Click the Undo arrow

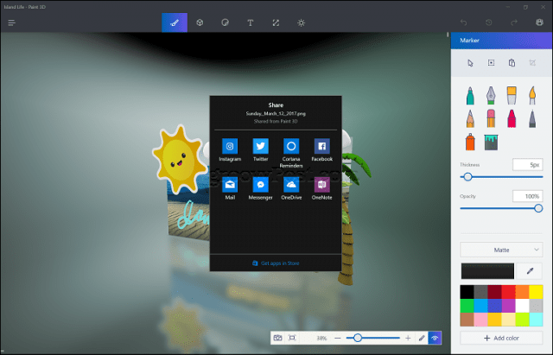pos(463,22)
